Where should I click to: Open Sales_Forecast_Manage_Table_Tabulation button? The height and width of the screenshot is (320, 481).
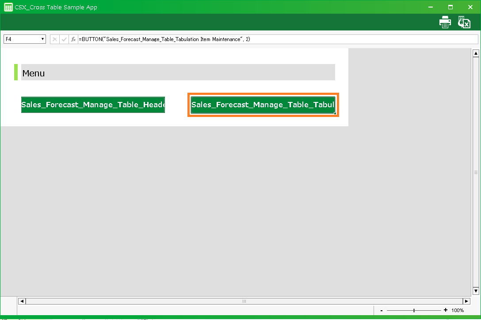263,105
